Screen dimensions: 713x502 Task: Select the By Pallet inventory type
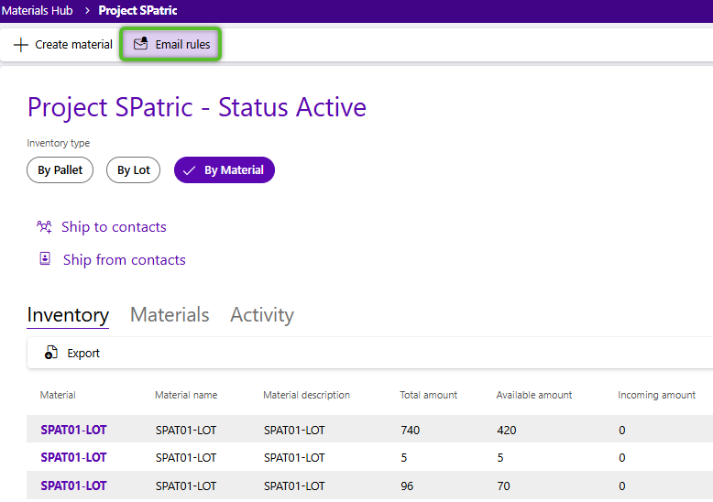tap(60, 170)
